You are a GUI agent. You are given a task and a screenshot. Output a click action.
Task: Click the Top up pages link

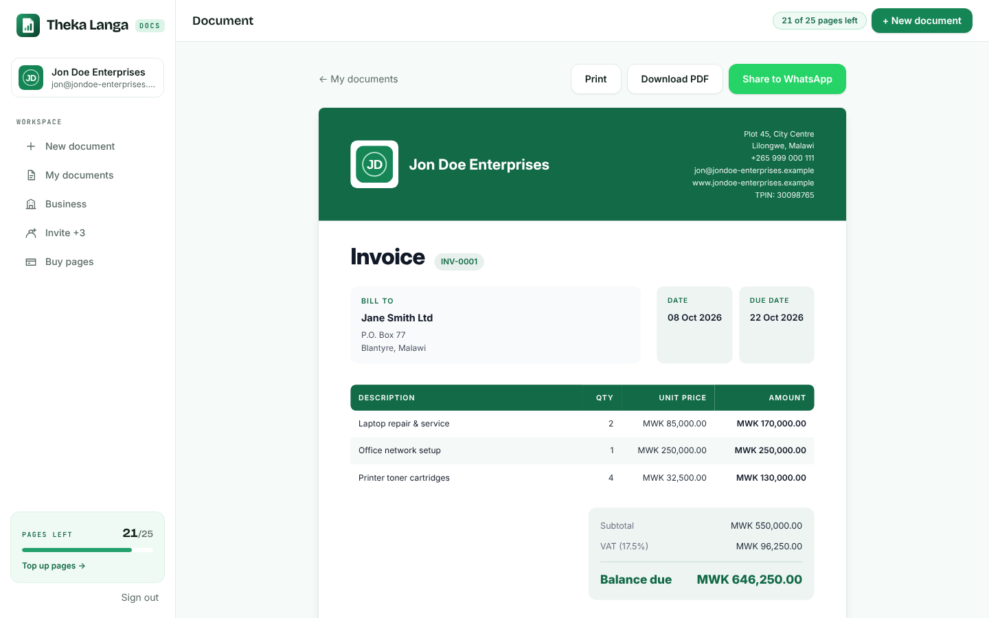[x=54, y=566]
